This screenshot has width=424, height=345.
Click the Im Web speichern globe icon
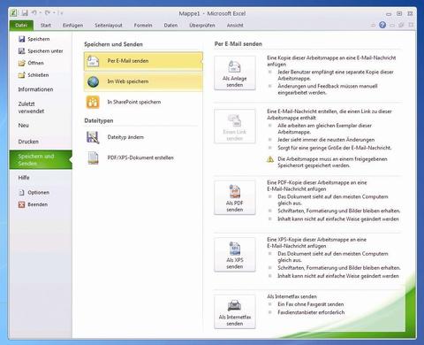pyautogui.click(x=93, y=81)
